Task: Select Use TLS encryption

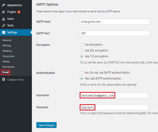Action: [82, 57]
